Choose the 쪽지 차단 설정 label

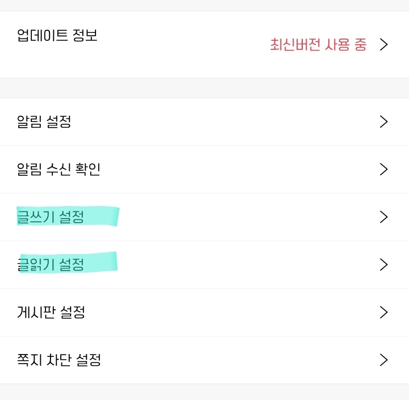[x=59, y=360]
